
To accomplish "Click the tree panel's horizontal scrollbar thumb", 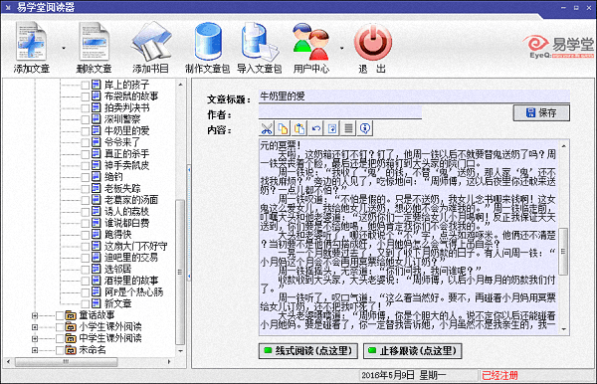I will [x=66, y=361].
